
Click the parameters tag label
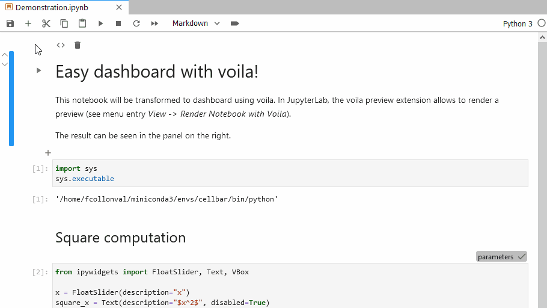tap(495, 257)
